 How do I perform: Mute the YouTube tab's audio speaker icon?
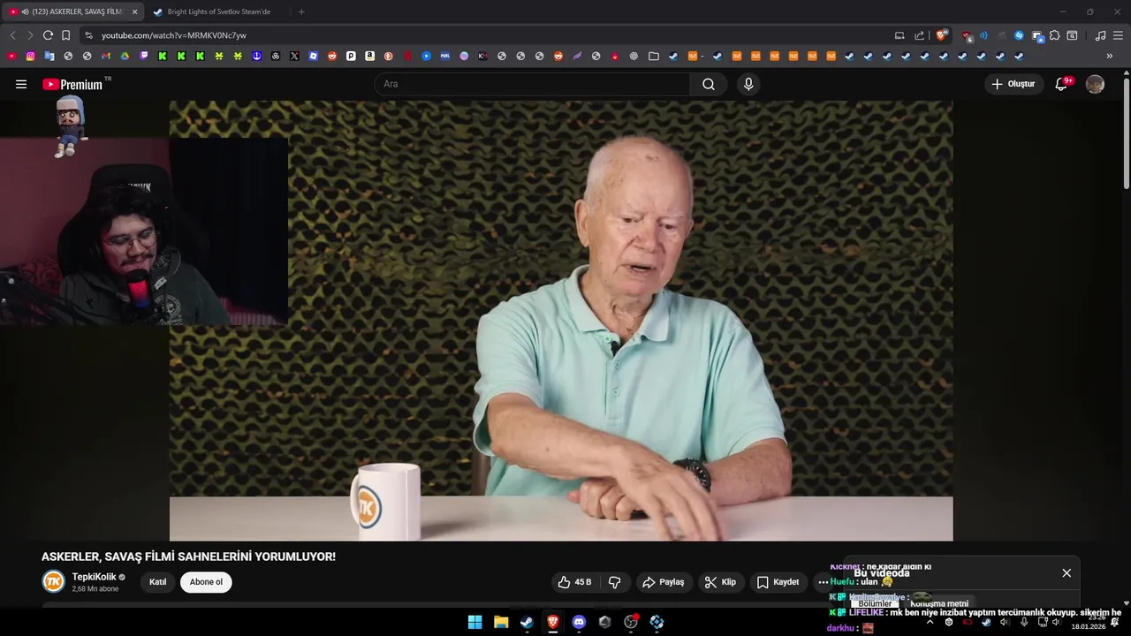pyautogui.click(x=25, y=11)
